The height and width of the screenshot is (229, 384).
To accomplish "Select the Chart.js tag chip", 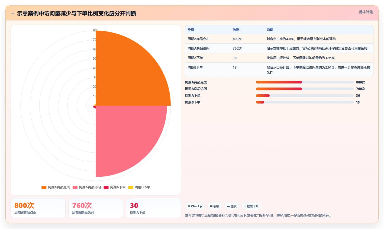I will point(195,206).
